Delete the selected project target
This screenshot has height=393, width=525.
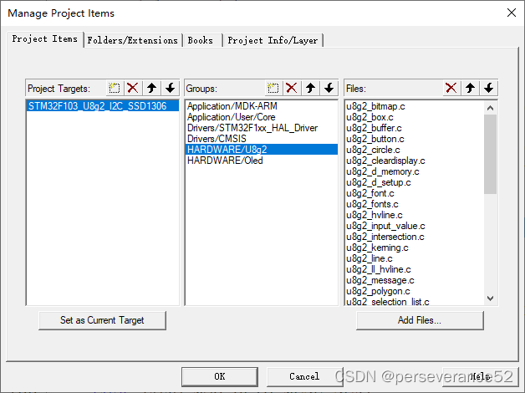[133, 89]
